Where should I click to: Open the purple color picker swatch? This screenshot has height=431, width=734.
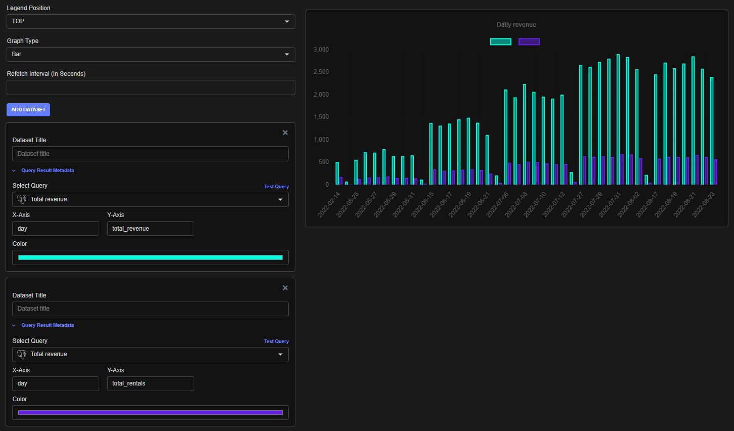click(150, 412)
